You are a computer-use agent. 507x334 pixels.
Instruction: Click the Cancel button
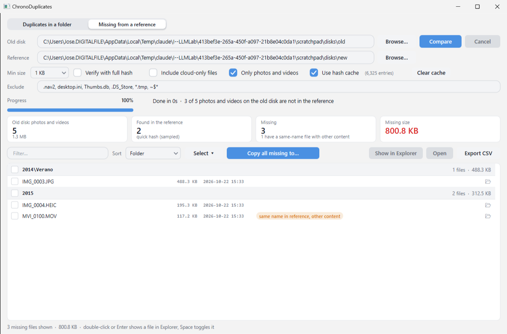[x=483, y=42]
